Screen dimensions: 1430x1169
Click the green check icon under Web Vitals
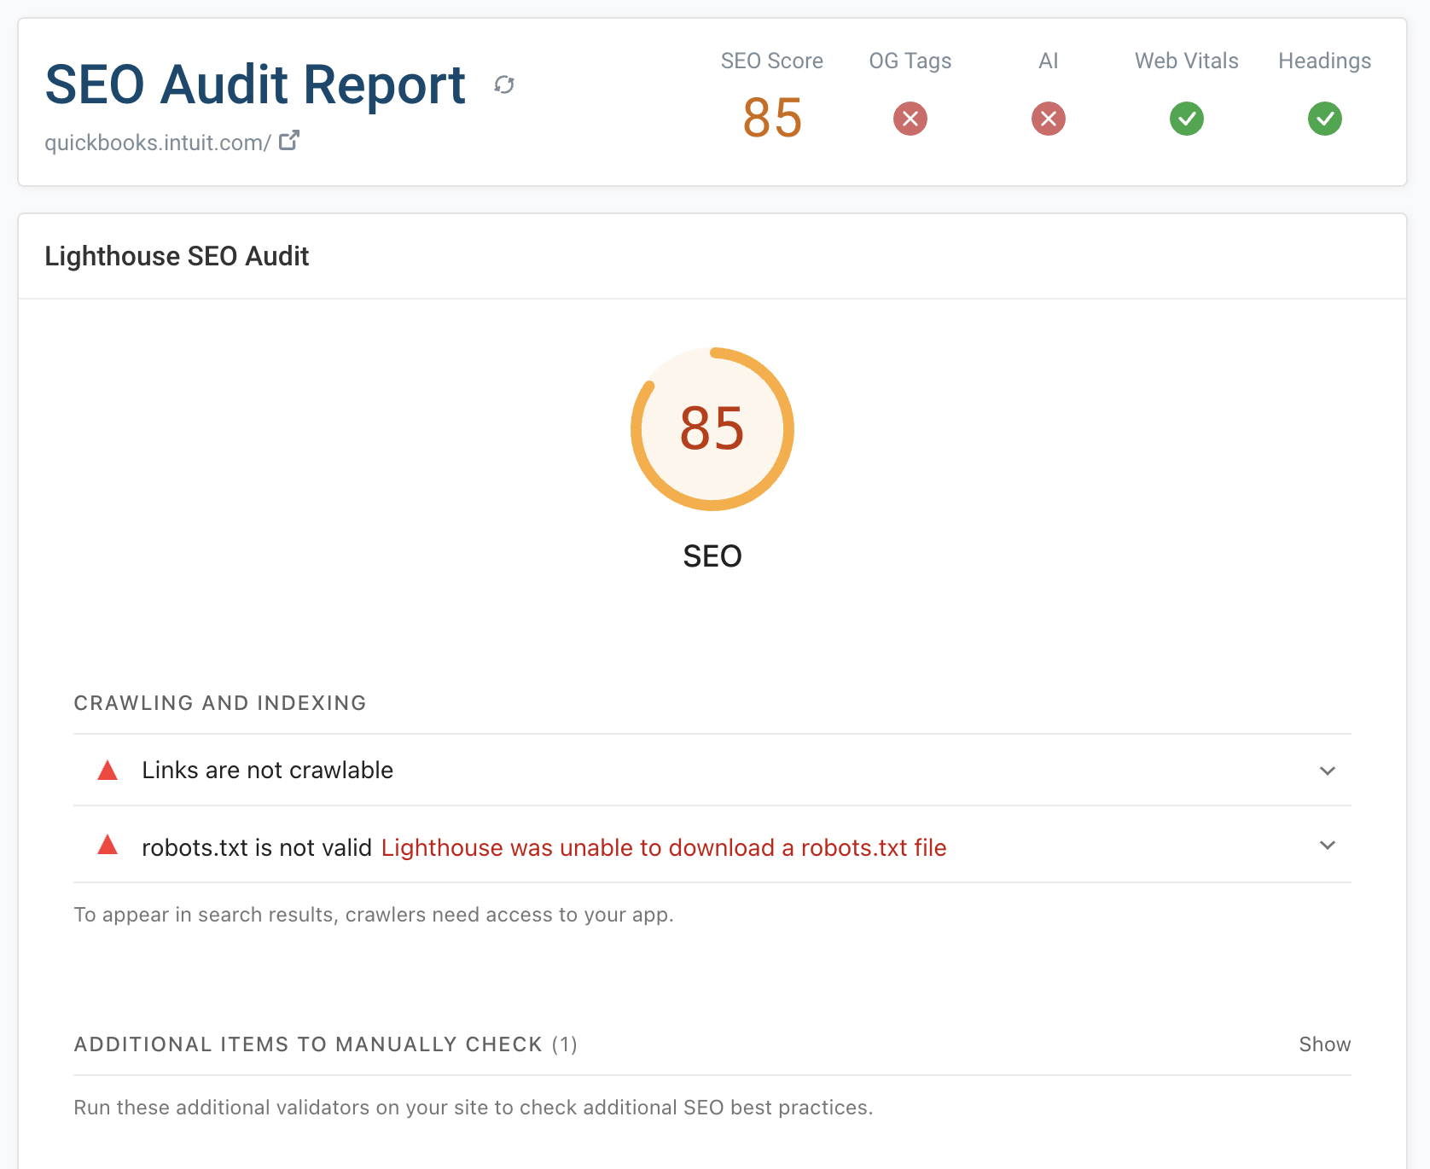1187,119
